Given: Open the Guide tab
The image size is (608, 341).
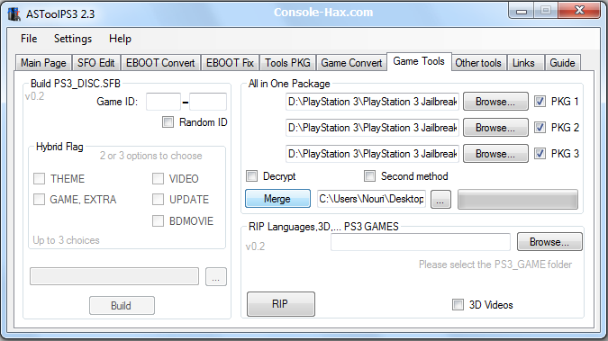Looking at the screenshot, I should click(562, 63).
